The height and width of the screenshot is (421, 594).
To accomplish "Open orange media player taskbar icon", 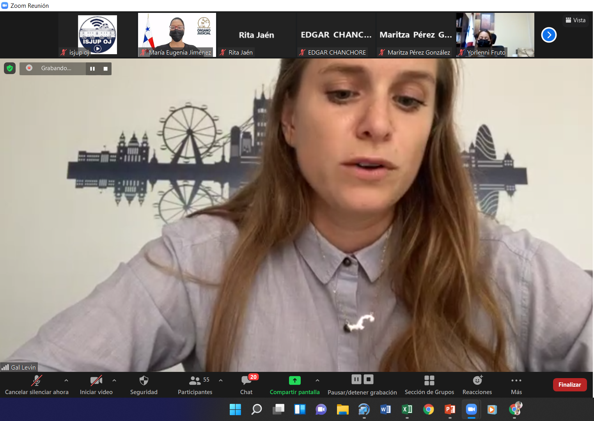I will [x=492, y=409].
